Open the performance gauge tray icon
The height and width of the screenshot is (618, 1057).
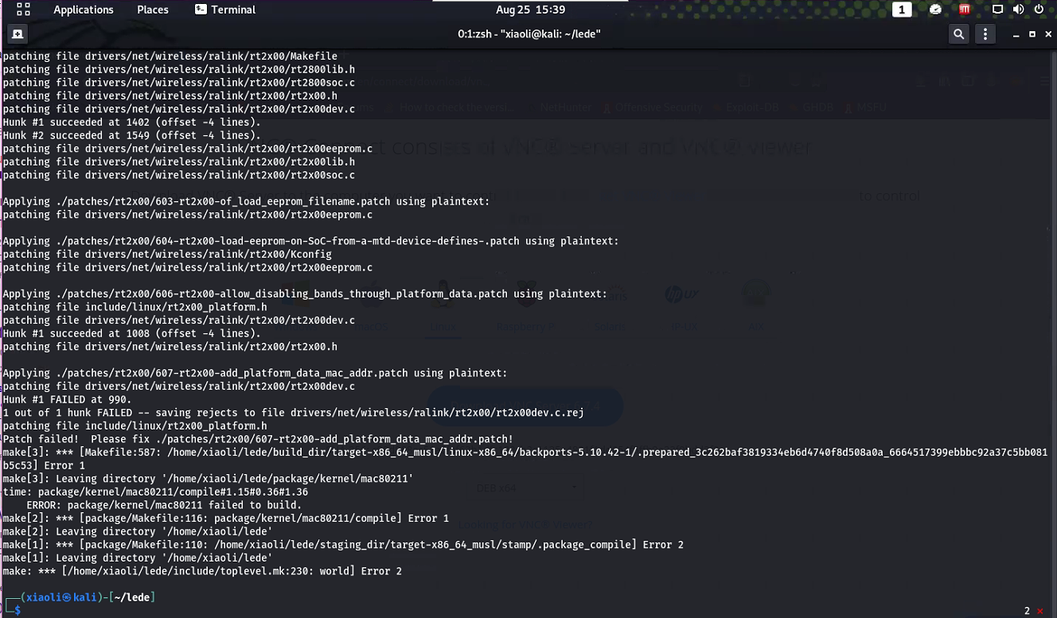click(935, 9)
